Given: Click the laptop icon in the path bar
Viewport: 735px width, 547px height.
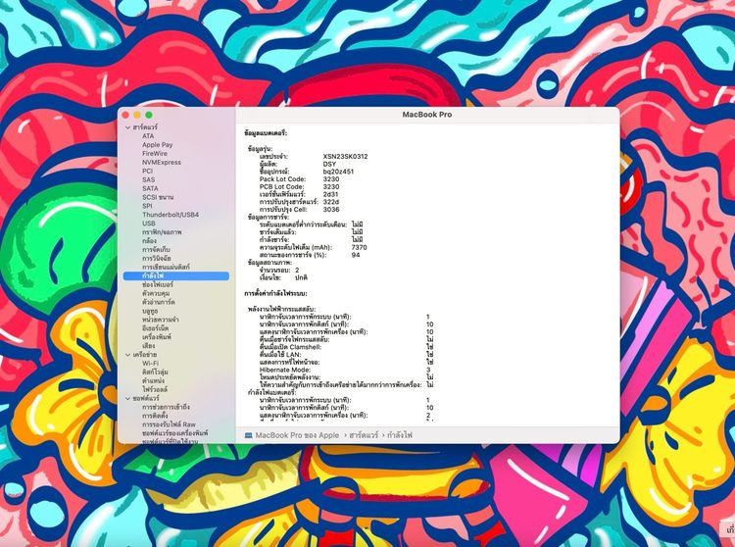Looking at the screenshot, I should (249, 434).
